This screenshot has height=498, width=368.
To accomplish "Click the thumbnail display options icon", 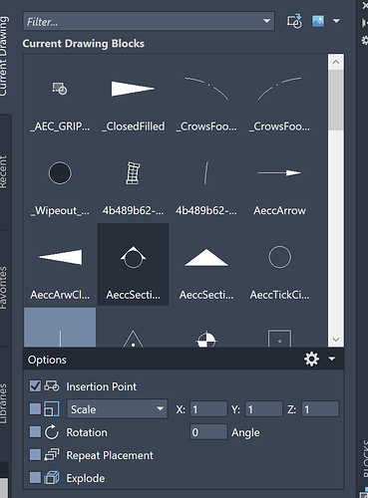I will point(318,21).
